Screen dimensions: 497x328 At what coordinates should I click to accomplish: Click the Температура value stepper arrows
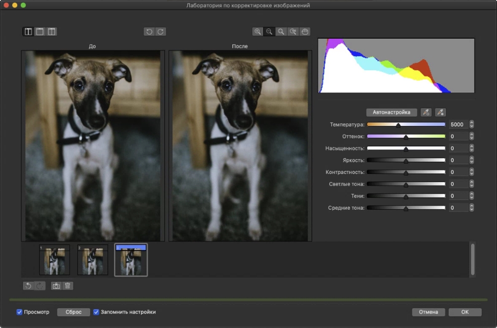pyautogui.click(x=472, y=124)
